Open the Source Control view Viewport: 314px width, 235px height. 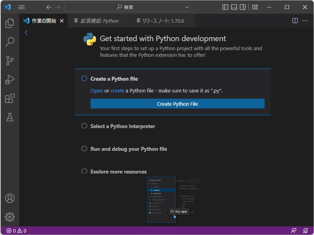(x=10, y=60)
